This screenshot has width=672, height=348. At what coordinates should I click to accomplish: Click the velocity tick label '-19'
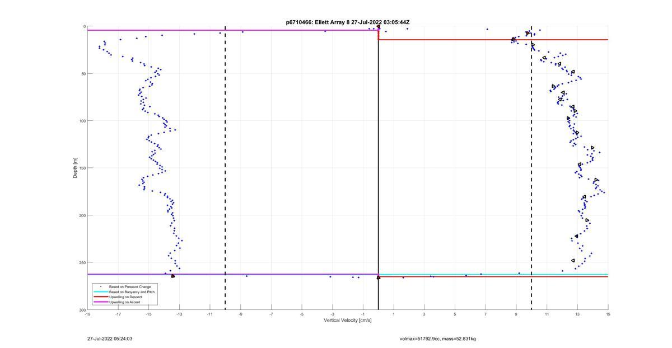point(87,314)
